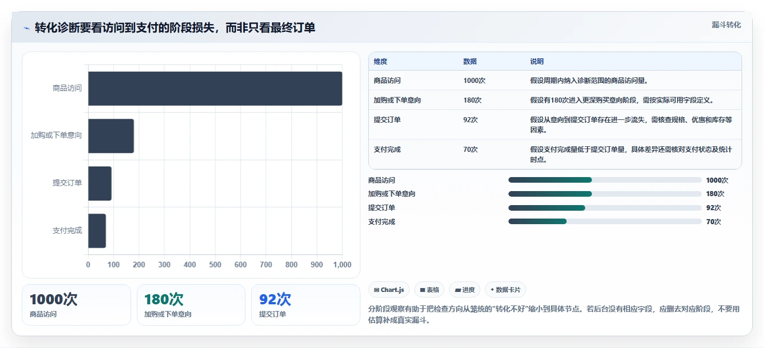Click the 1000次 value in the table
The width and height of the screenshot is (764, 348).
tap(474, 80)
